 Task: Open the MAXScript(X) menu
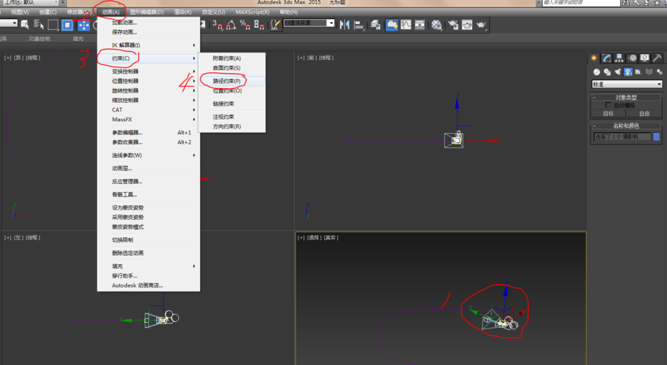252,12
